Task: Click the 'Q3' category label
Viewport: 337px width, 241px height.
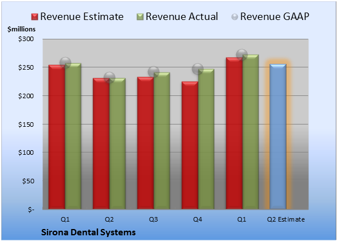Action: (x=154, y=219)
